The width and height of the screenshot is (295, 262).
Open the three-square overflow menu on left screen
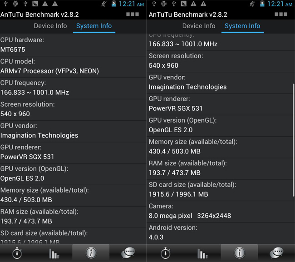click(133, 14)
